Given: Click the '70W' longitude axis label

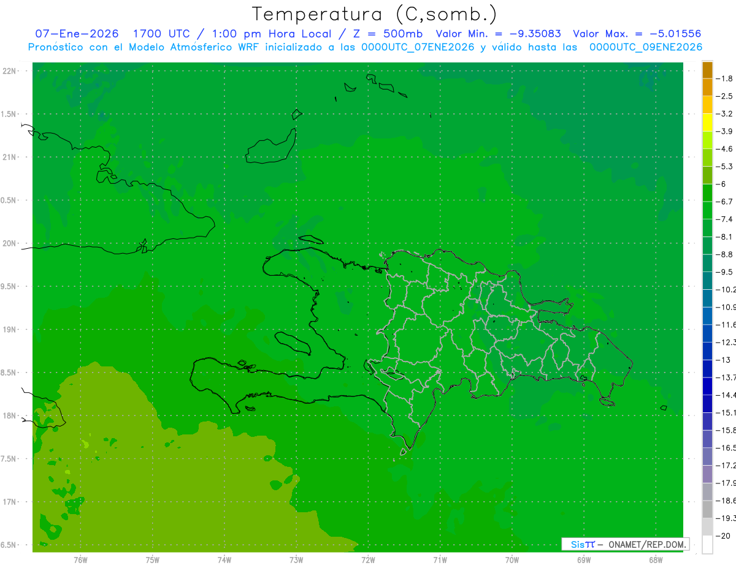Looking at the screenshot, I should click(x=512, y=560).
